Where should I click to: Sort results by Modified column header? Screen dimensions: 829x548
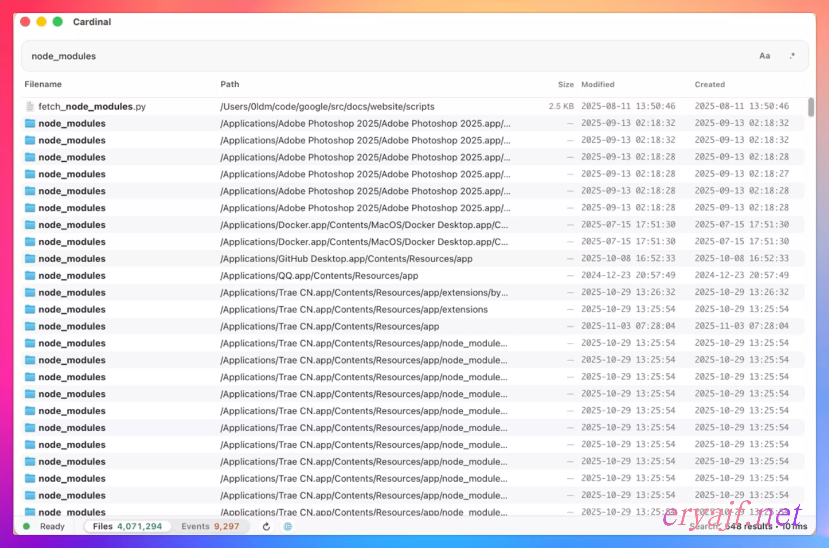[x=598, y=84]
